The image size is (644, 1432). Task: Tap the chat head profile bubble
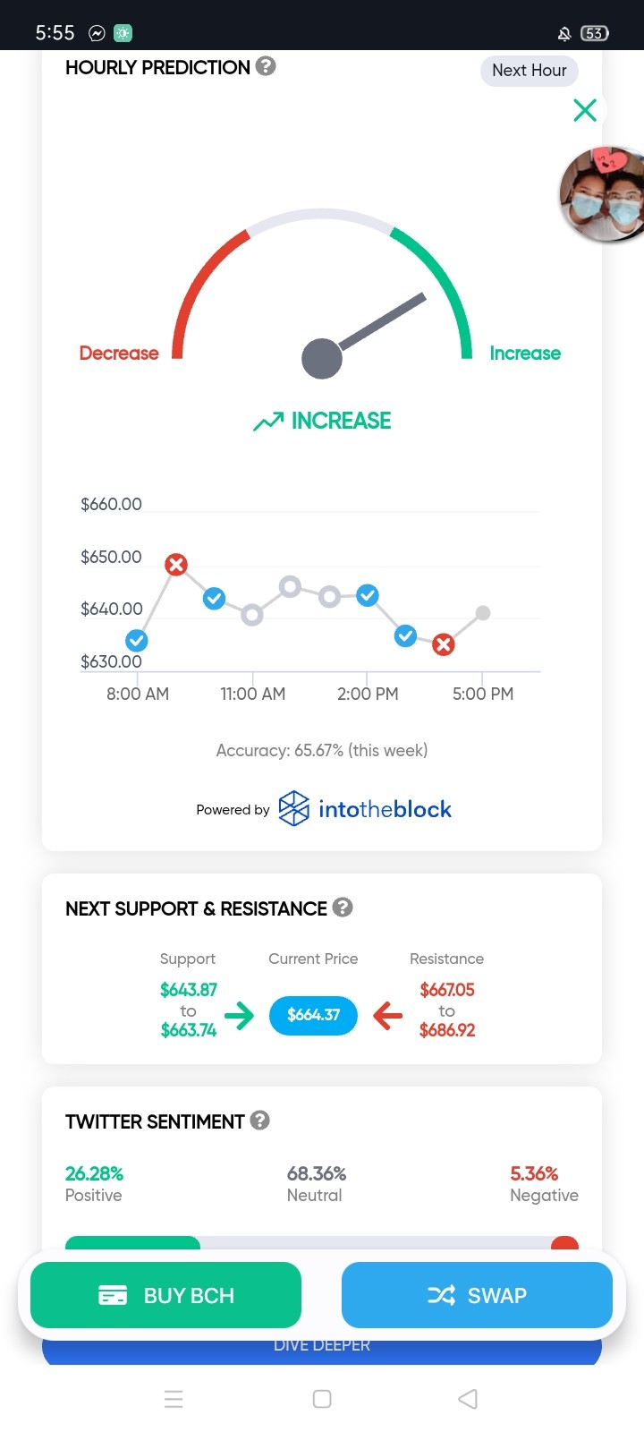602,194
